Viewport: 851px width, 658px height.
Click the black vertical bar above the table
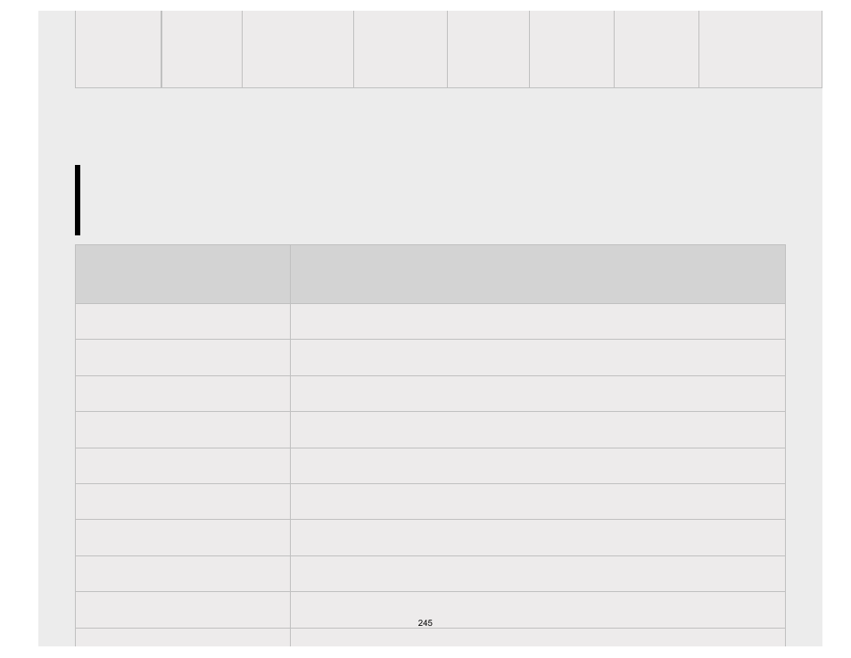click(78, 201)
